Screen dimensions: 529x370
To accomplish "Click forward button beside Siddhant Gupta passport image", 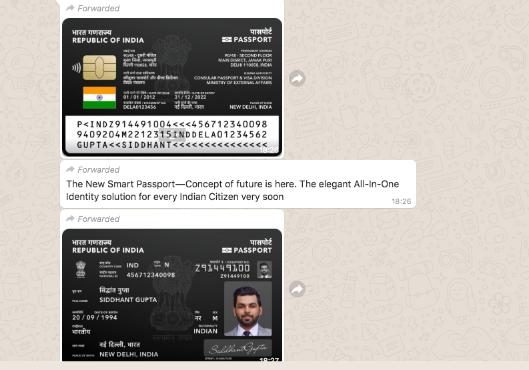I will (298, 289).
